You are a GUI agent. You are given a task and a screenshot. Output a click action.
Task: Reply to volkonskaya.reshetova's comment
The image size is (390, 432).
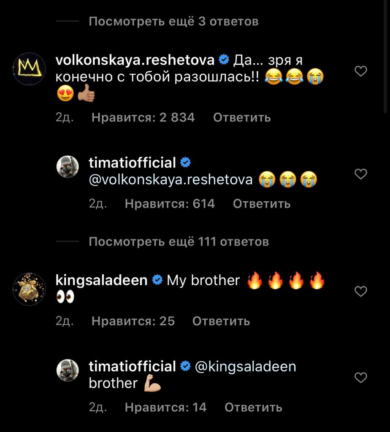(242, 117)
